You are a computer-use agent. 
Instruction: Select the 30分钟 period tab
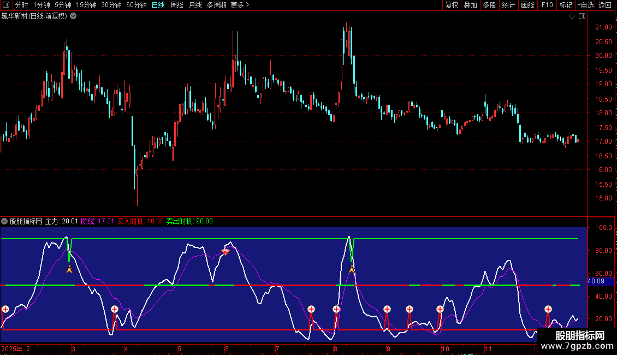click(x=111, y=5)
